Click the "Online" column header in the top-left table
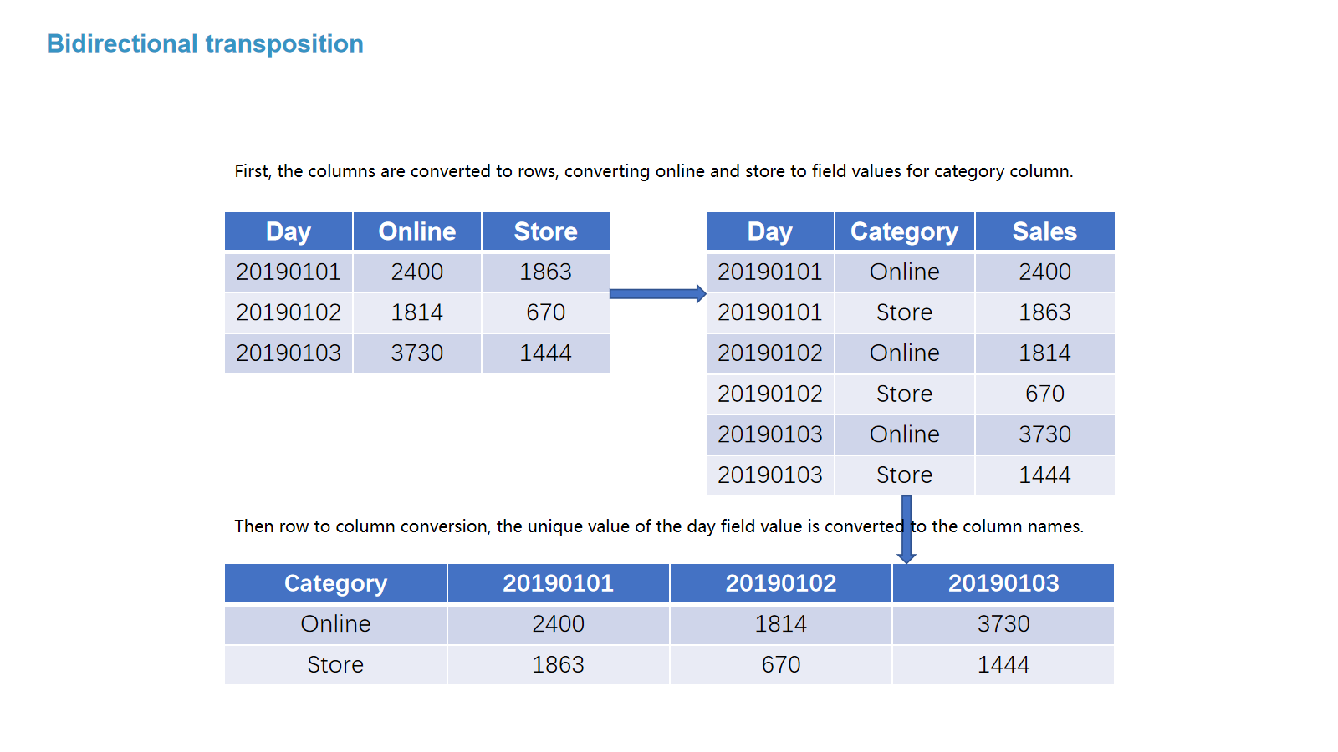The height and width of the screenshot is (752, 1338). click(416, 231)
